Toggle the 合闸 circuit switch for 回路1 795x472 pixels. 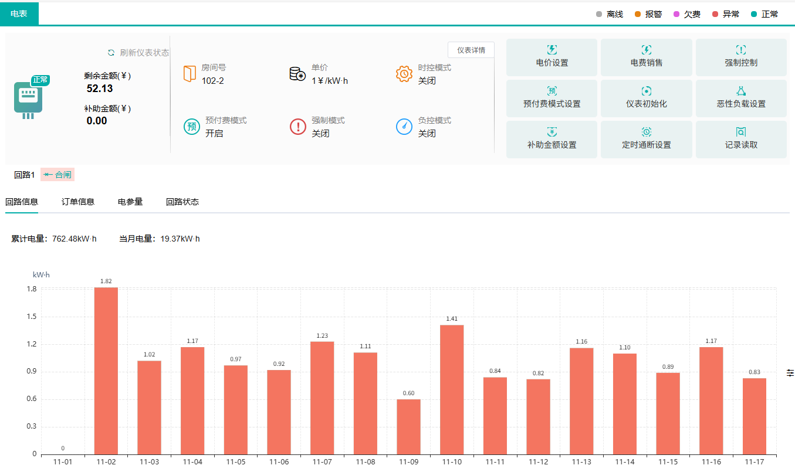57,175
